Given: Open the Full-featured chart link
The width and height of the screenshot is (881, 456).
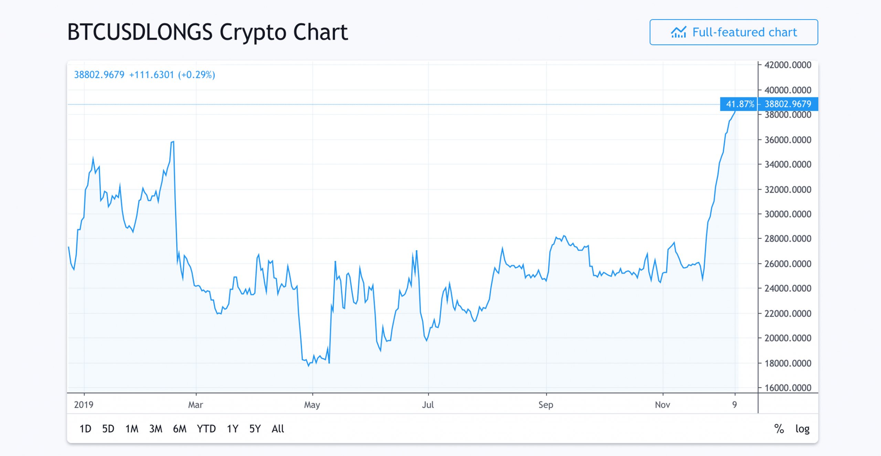Looking at the screenshot, I should (744, 32).
